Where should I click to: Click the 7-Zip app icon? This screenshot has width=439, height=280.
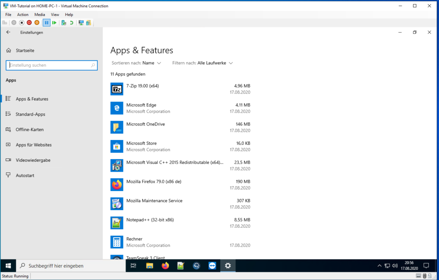pos(117,89)
